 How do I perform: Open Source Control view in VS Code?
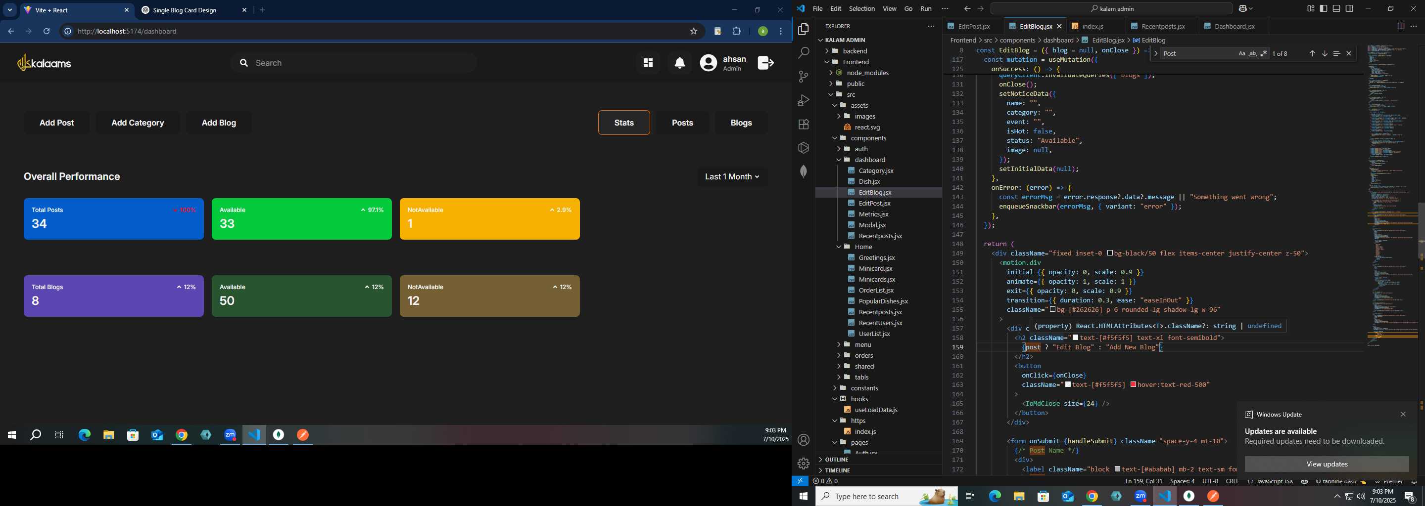point(804,77)
